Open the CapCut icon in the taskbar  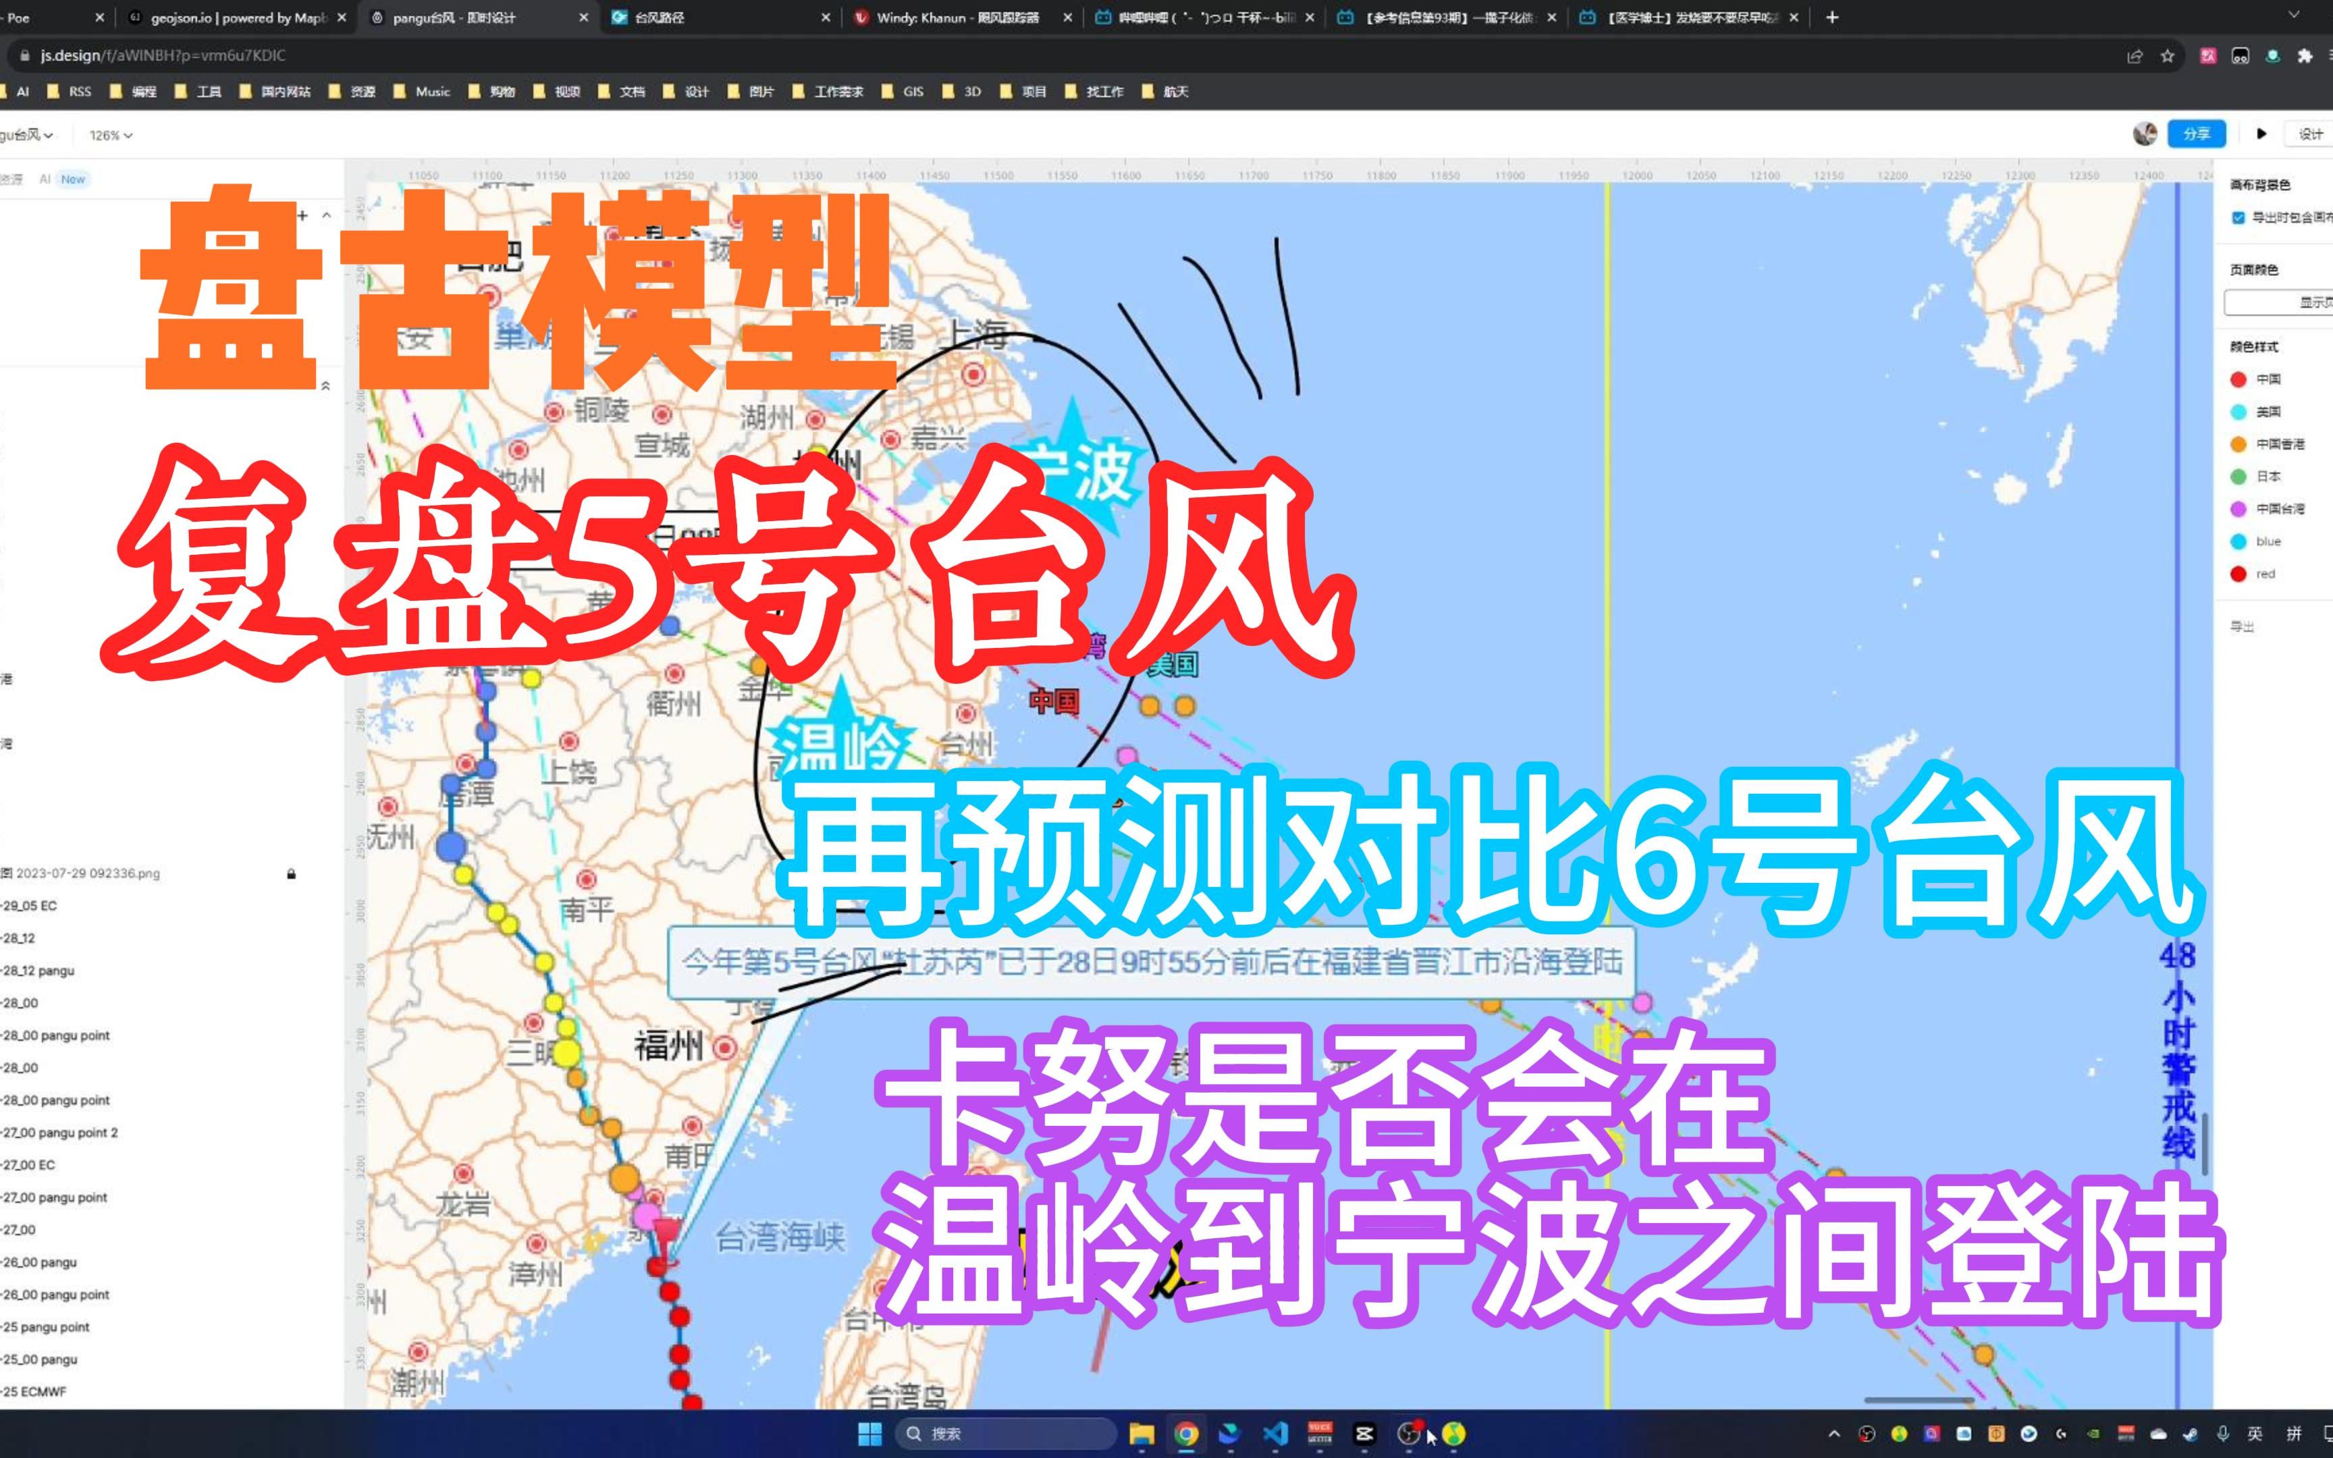point(1364,1434)
